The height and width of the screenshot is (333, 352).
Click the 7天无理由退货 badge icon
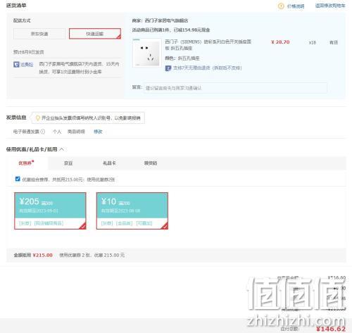click(x=168, y=68)
